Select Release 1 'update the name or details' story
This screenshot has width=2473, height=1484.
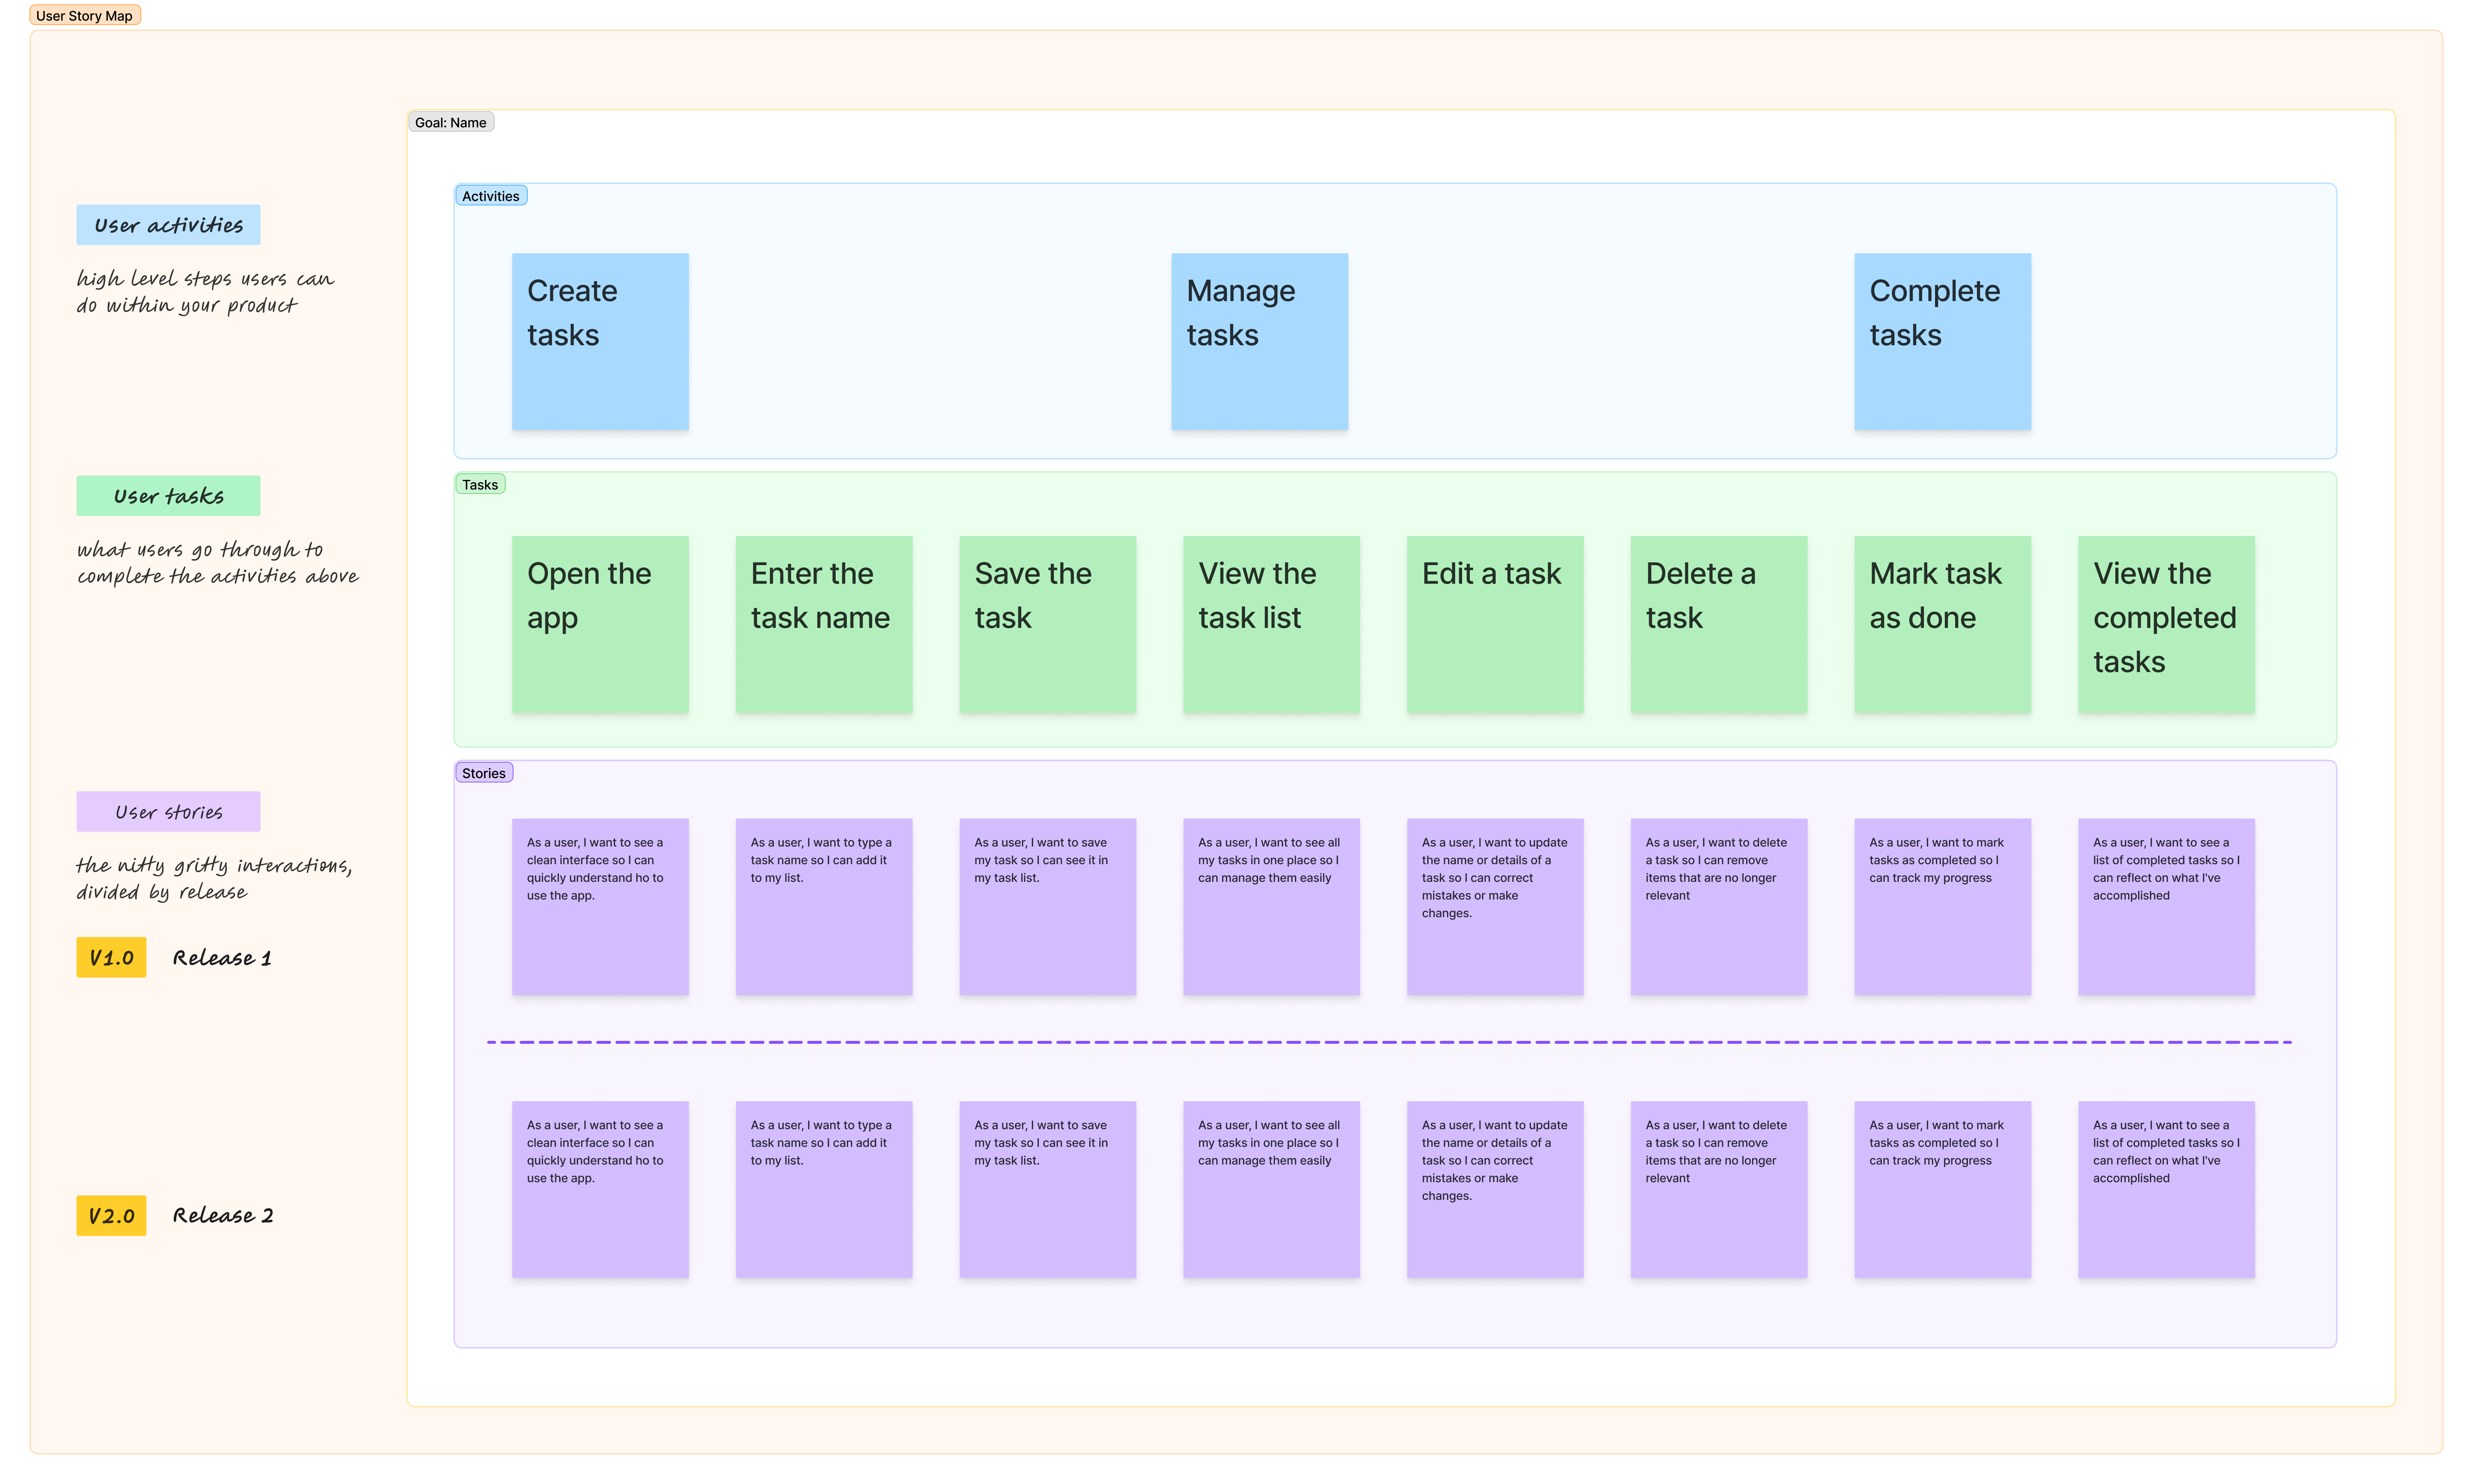(x=1496, y=907)
